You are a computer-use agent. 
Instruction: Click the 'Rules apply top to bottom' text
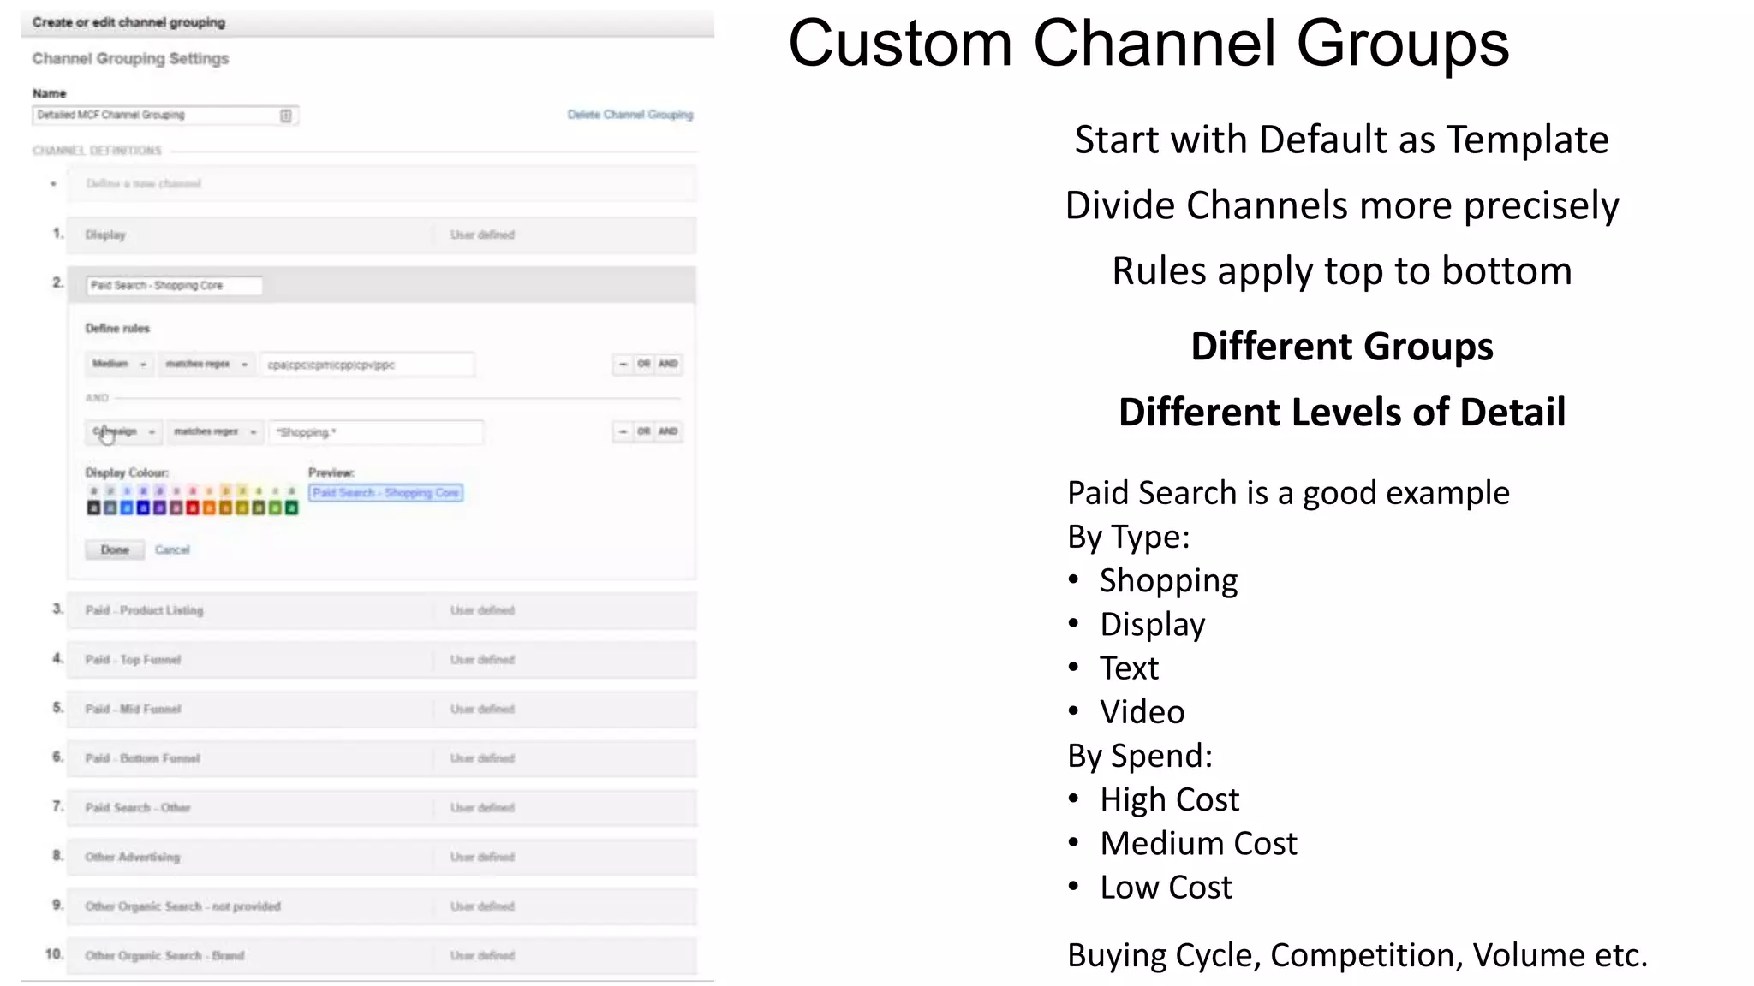(x=1342, y=271)
